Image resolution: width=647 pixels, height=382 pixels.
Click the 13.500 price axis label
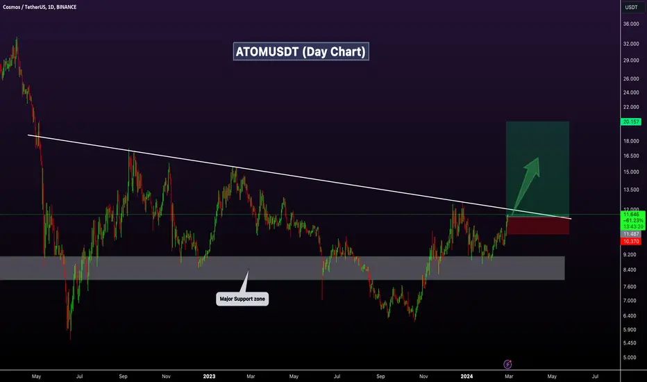tap(631, 190)
